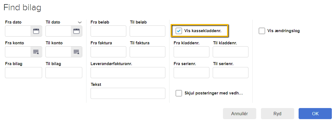The height and width of the screenshot is (123, 336).
Task: Open the Til dato calendar picker
Action: point(76,31)
